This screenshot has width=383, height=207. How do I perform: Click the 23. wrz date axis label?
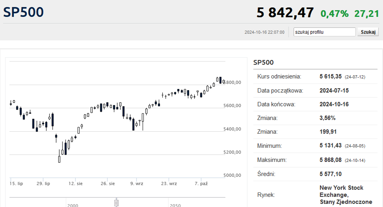pyautogui.click(x=169, y=183)
